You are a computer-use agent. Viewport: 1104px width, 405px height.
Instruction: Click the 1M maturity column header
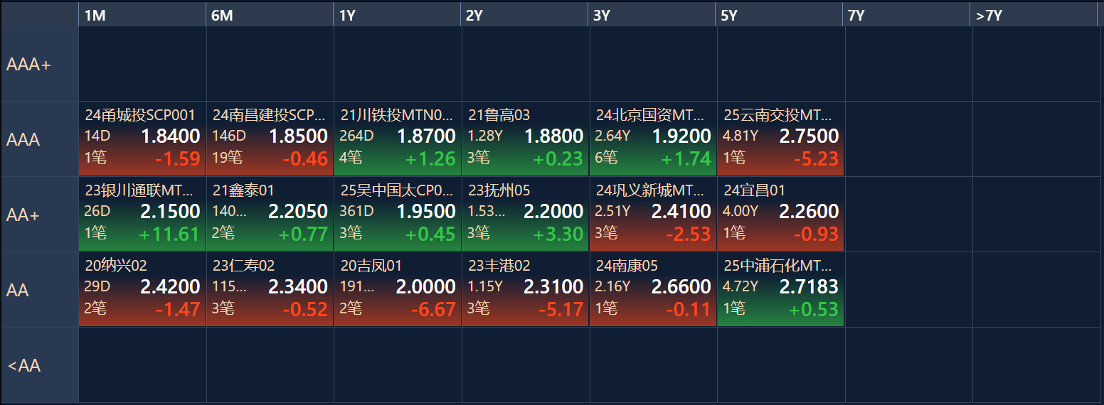pos(142,15)
